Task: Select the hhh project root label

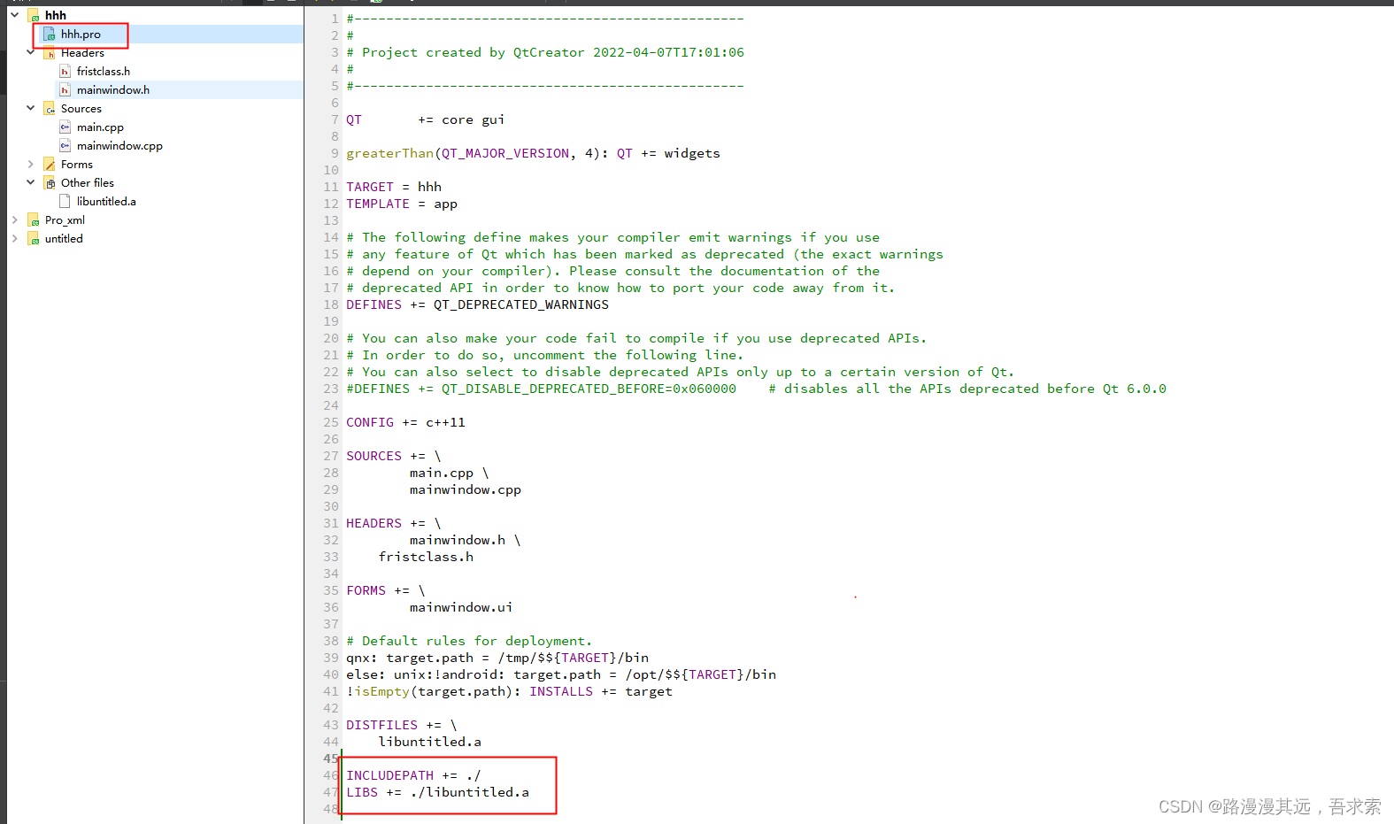Action: [x=56, y=15]
